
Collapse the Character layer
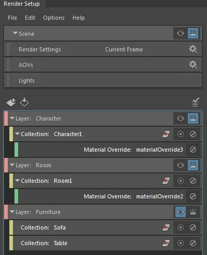pyautogui.click(x=12, y=118)
